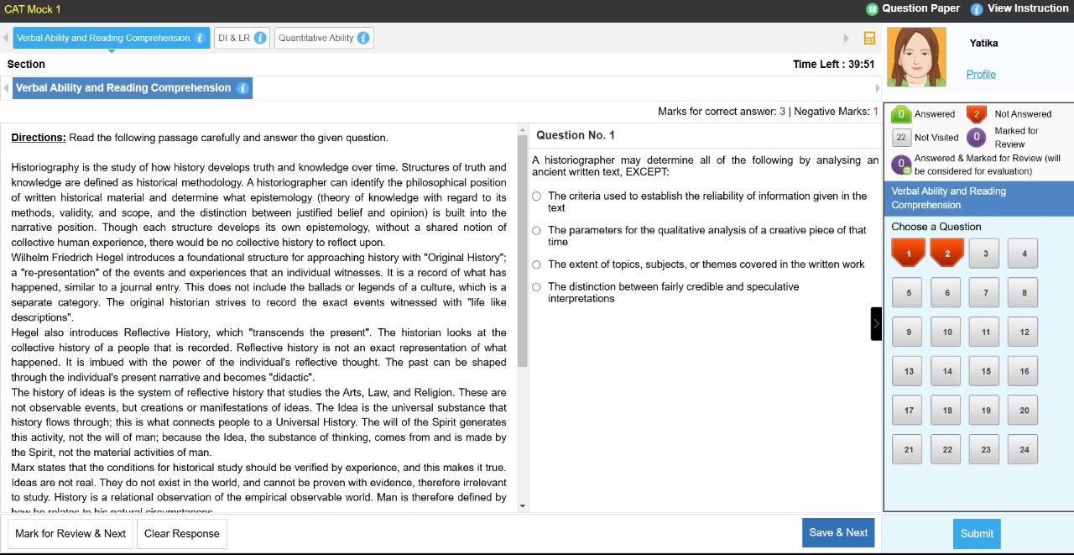Open the Profile link
This screenshot has height=555, width=1074.
click(x=981, y=74)
